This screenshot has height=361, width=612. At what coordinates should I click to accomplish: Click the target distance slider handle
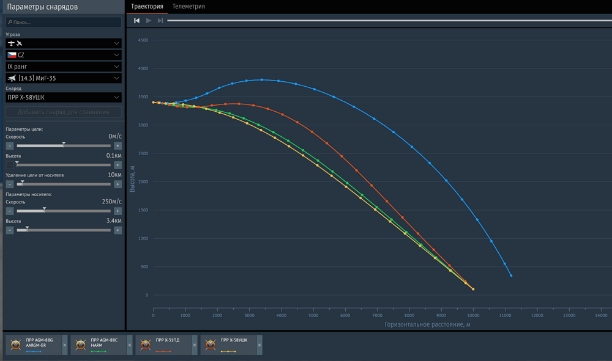[22, 183]
